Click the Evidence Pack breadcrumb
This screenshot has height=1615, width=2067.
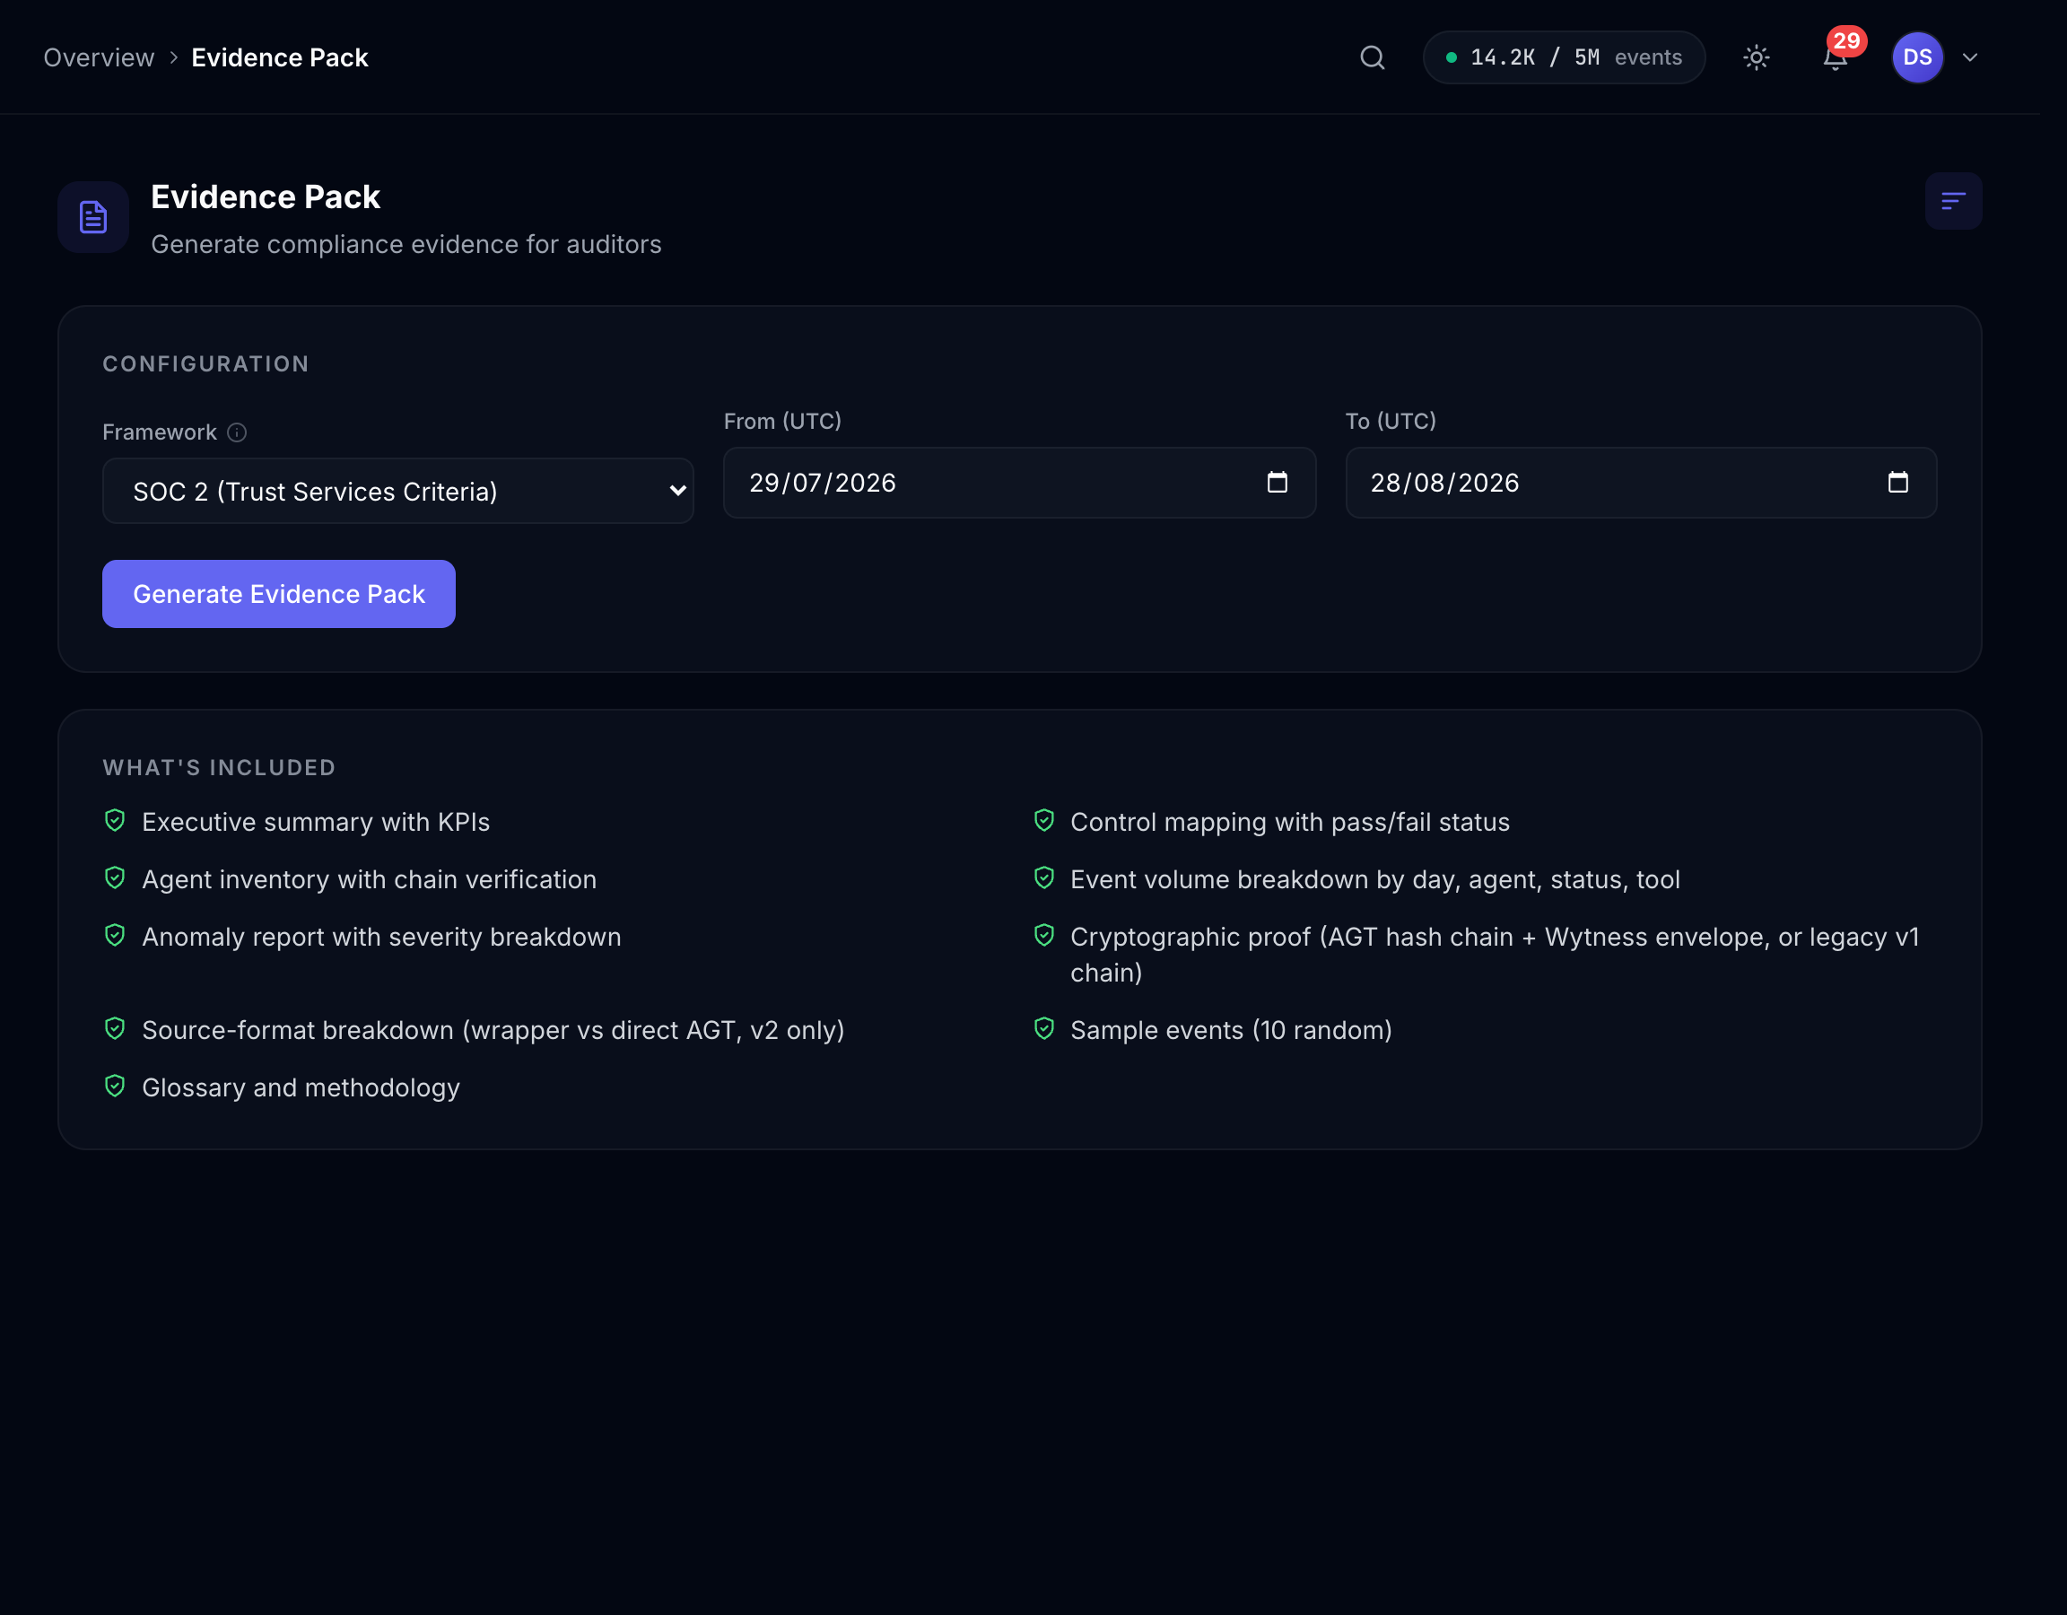tap(279, 57)
